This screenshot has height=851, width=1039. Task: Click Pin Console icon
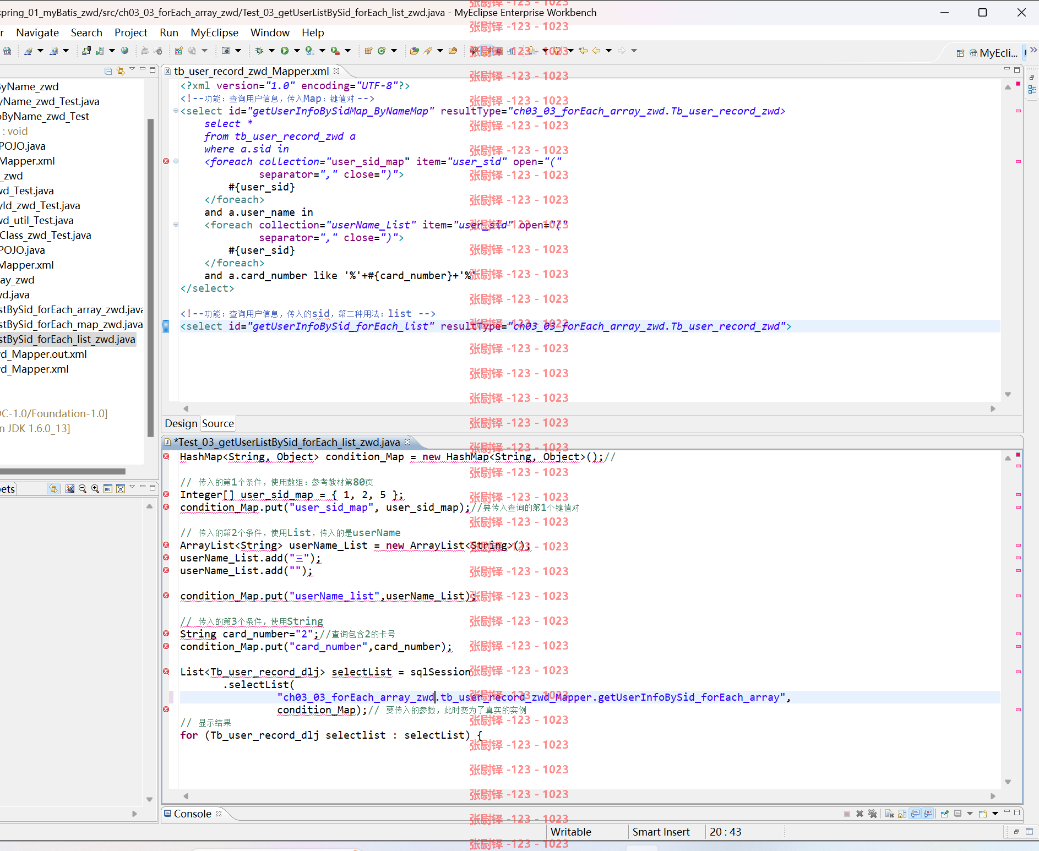coord(945,814)
